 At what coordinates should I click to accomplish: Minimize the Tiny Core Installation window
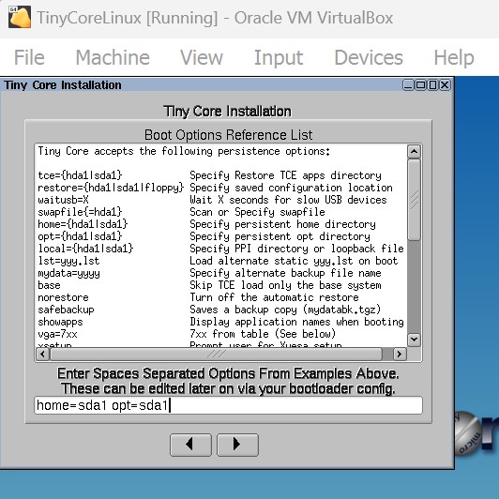tap(408, 85)
